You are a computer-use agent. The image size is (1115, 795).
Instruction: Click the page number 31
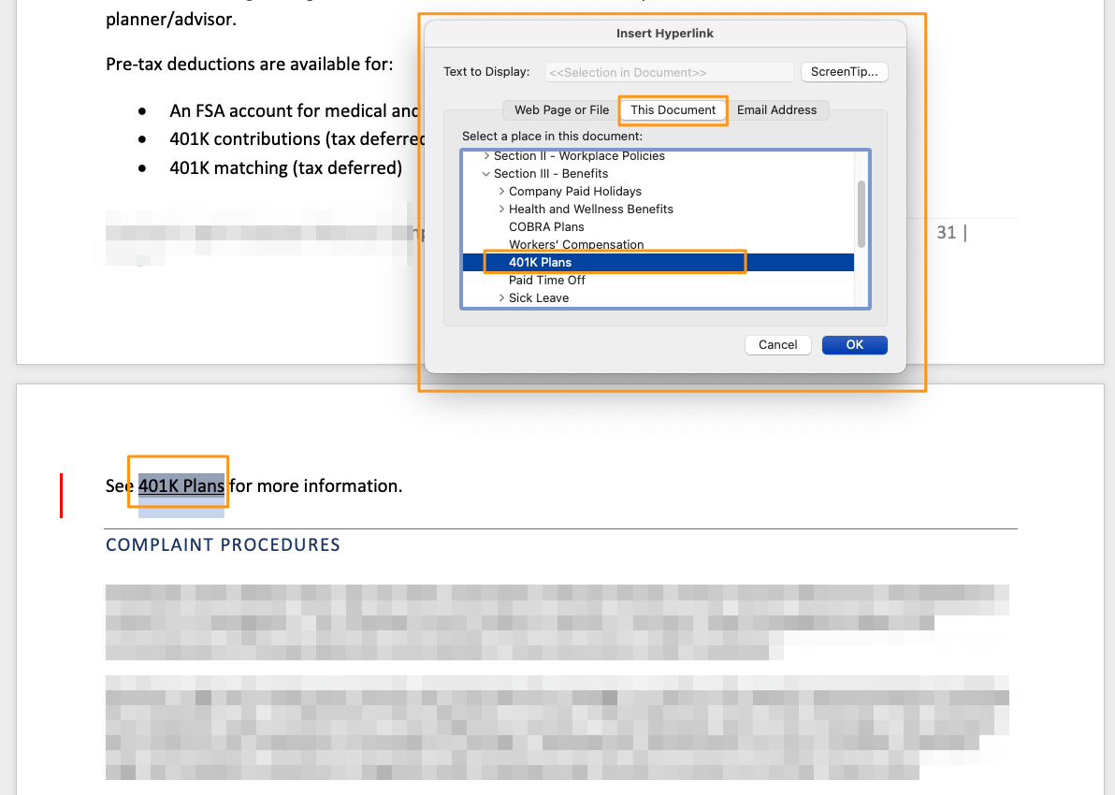946,233
